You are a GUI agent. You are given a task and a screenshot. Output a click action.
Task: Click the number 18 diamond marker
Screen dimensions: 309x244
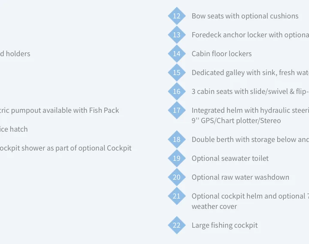176,139
